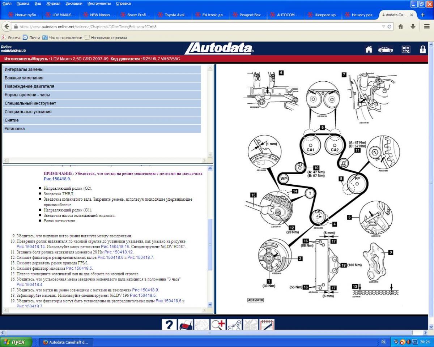434x347 pixels.
Task: Expand the Специальный инструмент section
Action: pos(102,103)
